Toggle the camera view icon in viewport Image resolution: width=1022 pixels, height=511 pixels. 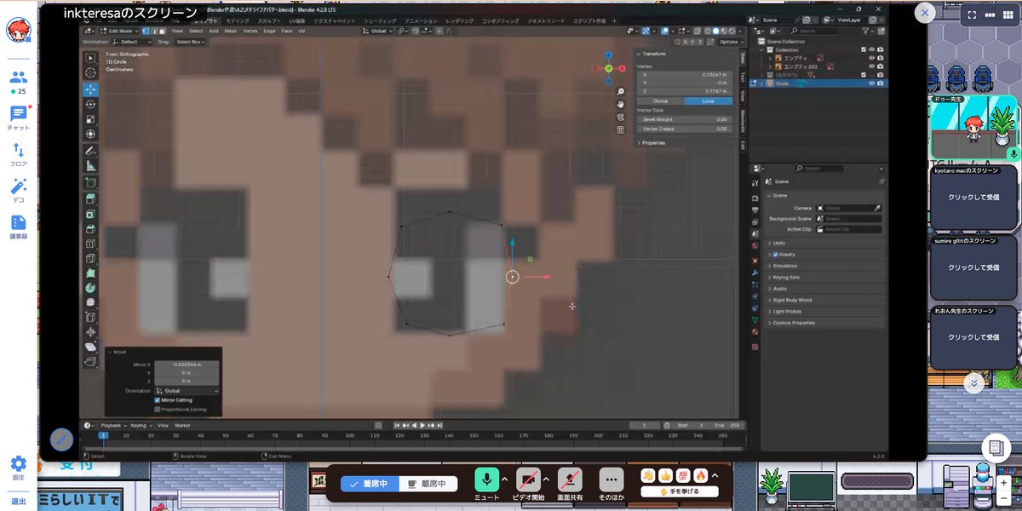pyautogui.click(x=620, y=117)
